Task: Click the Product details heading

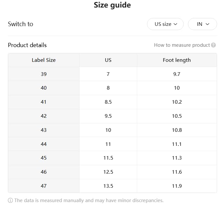Action: point(27,45)
